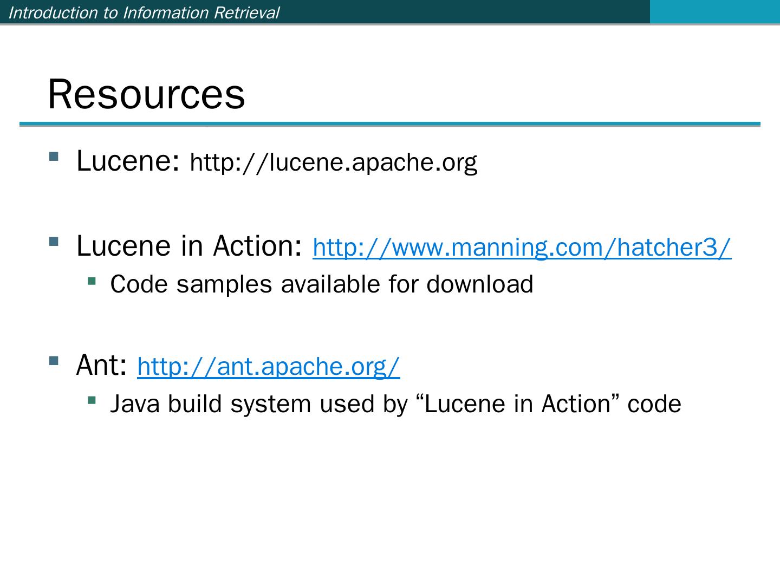
Task: Click the blue divider line under Resources
Action: click(390, 125)
